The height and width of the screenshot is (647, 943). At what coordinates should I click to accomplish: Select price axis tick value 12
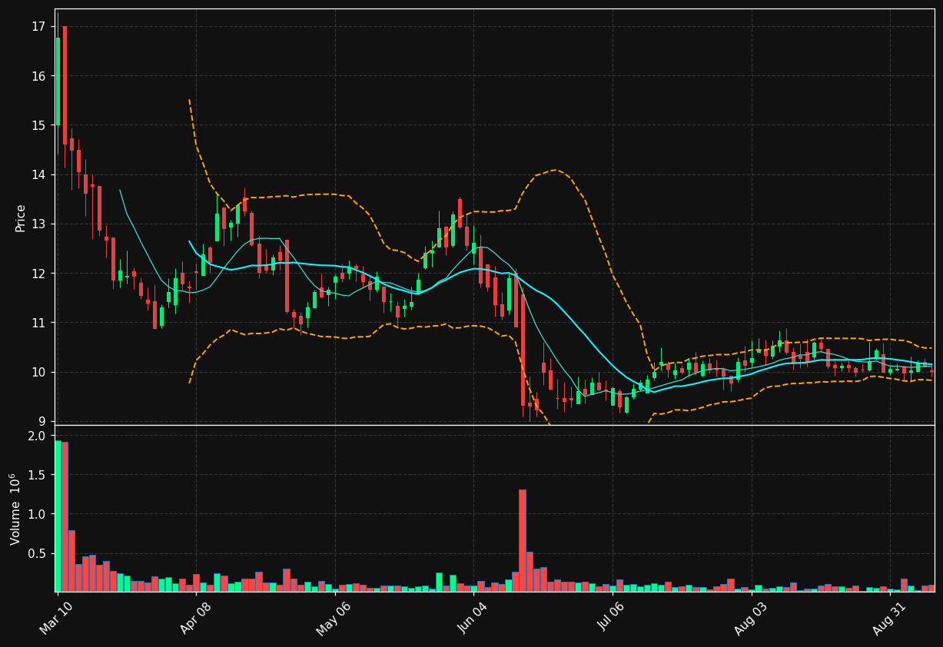click(x=38, y=274)
